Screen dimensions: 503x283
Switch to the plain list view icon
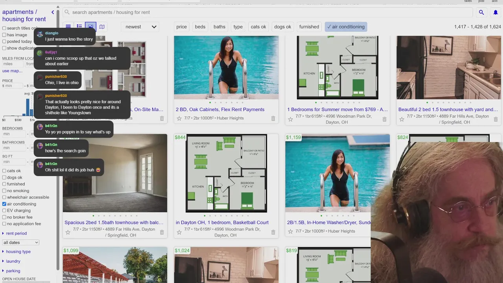point(68,27)
